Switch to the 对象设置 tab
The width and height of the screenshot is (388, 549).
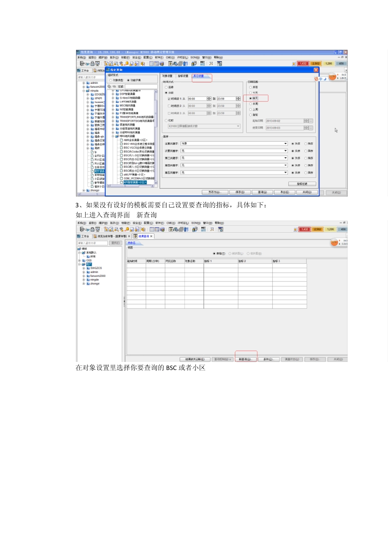click(x=167, y=76)
